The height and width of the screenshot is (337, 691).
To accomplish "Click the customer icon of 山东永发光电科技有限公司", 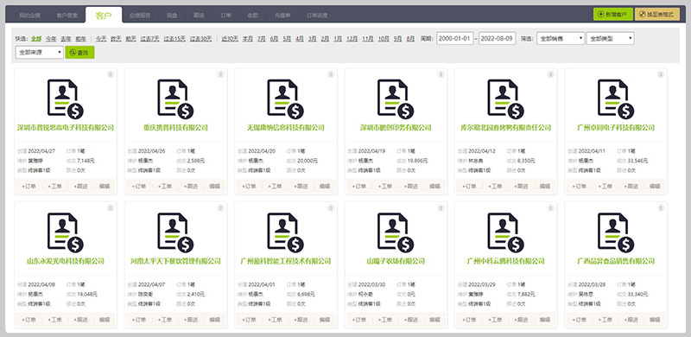I will click(x=66, y=233).
